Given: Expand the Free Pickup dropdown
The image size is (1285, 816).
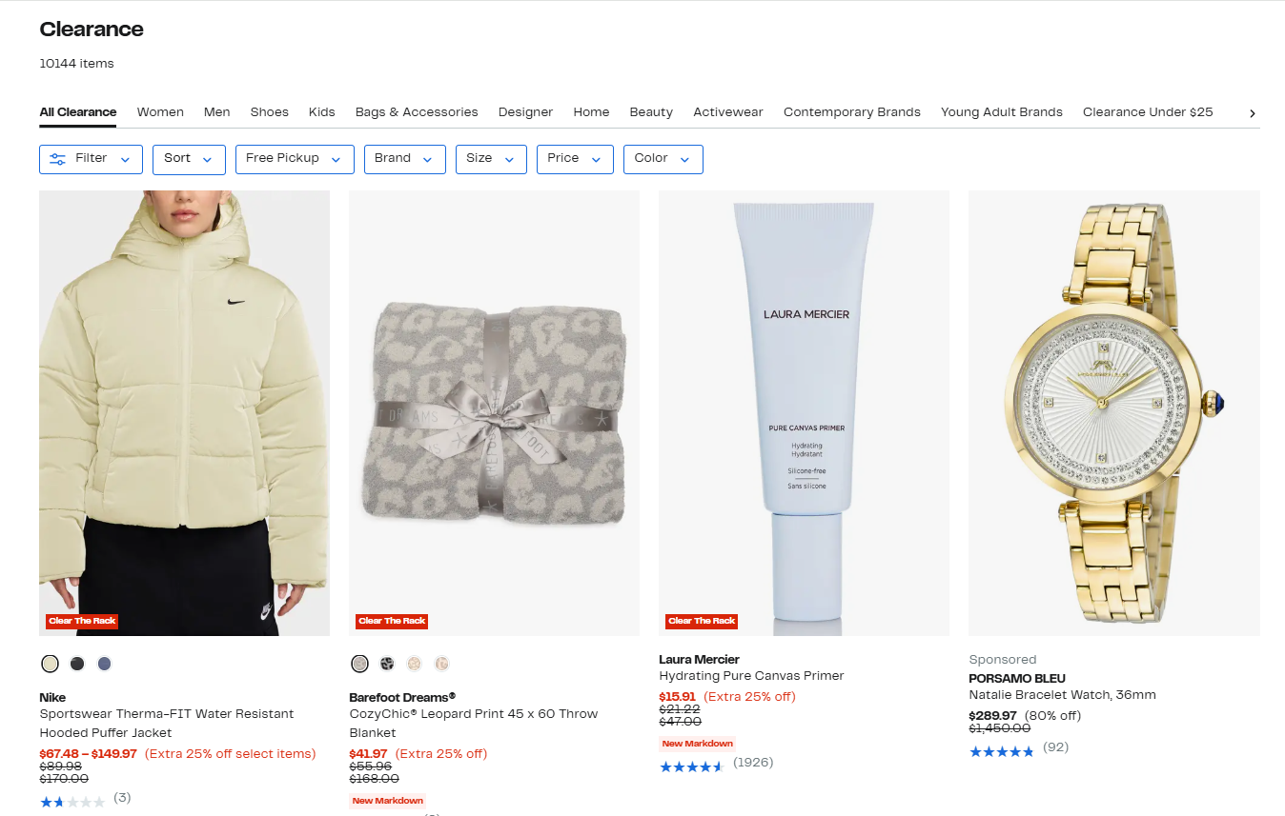Looking at the screenshot, I should point(295,159).
